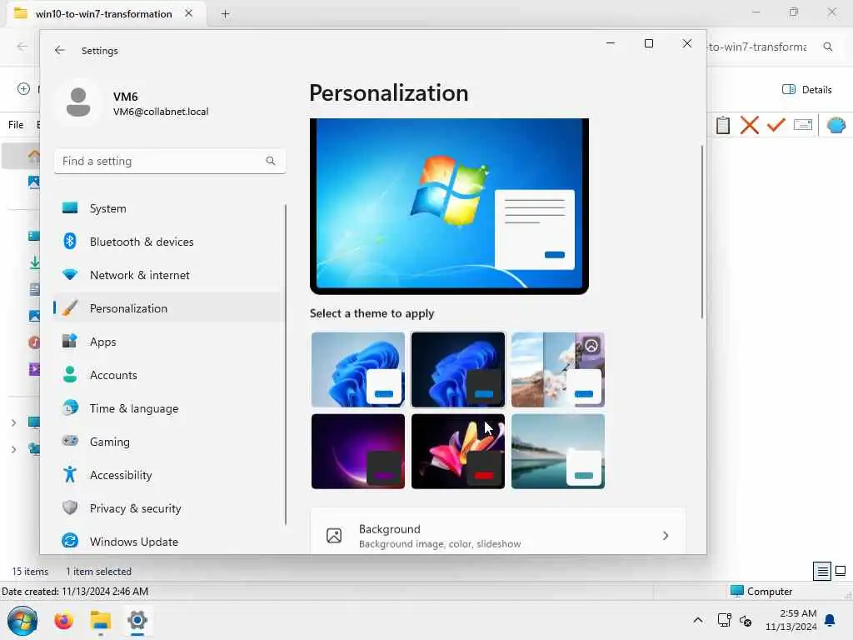This screenshot has width=853, height=640.
Task: Click the muted volume tray icon
Action: pos(746,620)
